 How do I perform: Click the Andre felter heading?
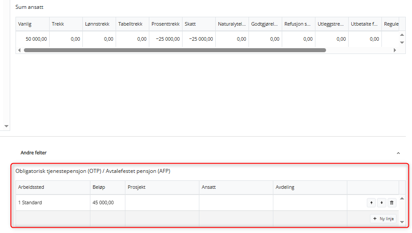click(x=34, y=153)
